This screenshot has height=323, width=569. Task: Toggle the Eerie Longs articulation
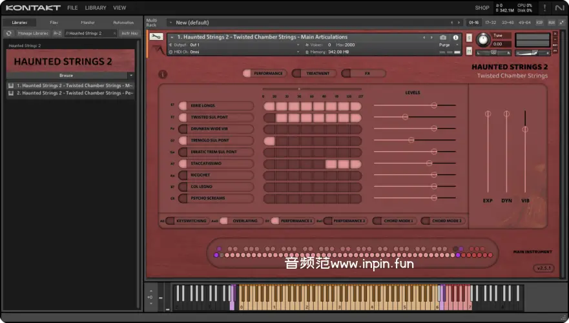[183, 105]
